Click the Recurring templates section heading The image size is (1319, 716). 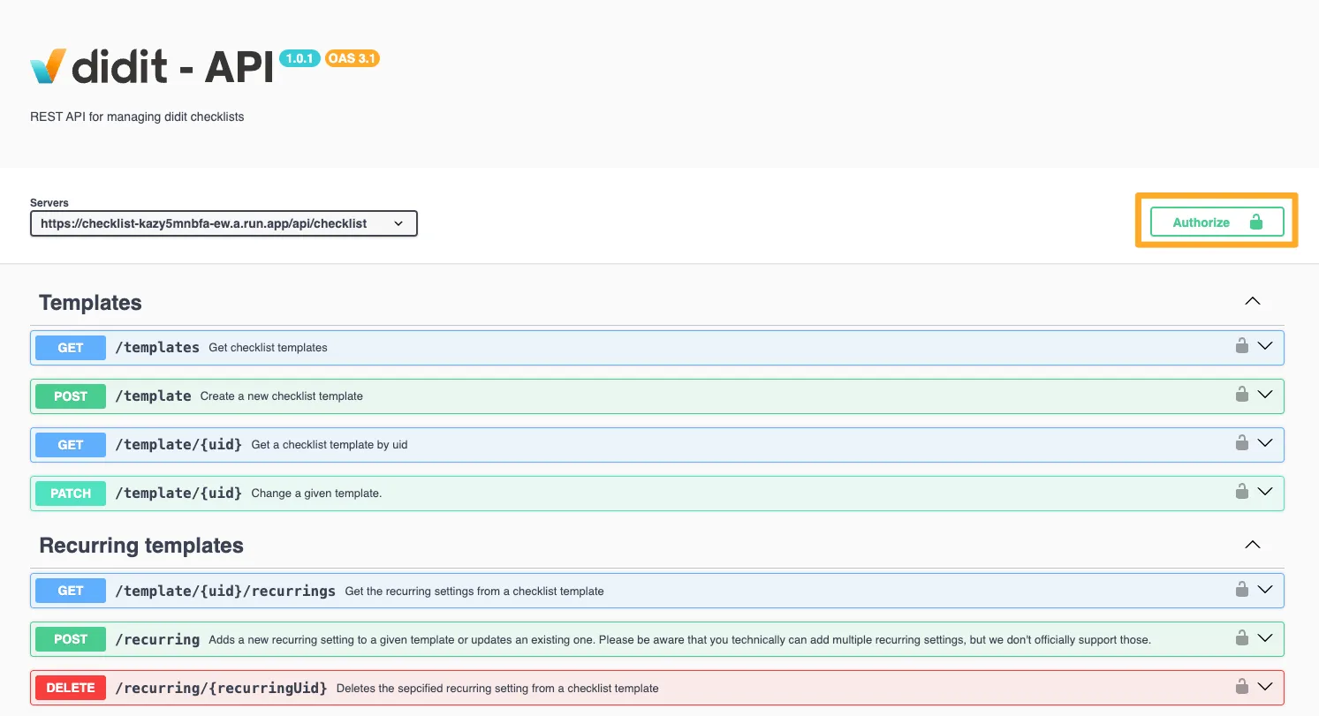[141, 546]
